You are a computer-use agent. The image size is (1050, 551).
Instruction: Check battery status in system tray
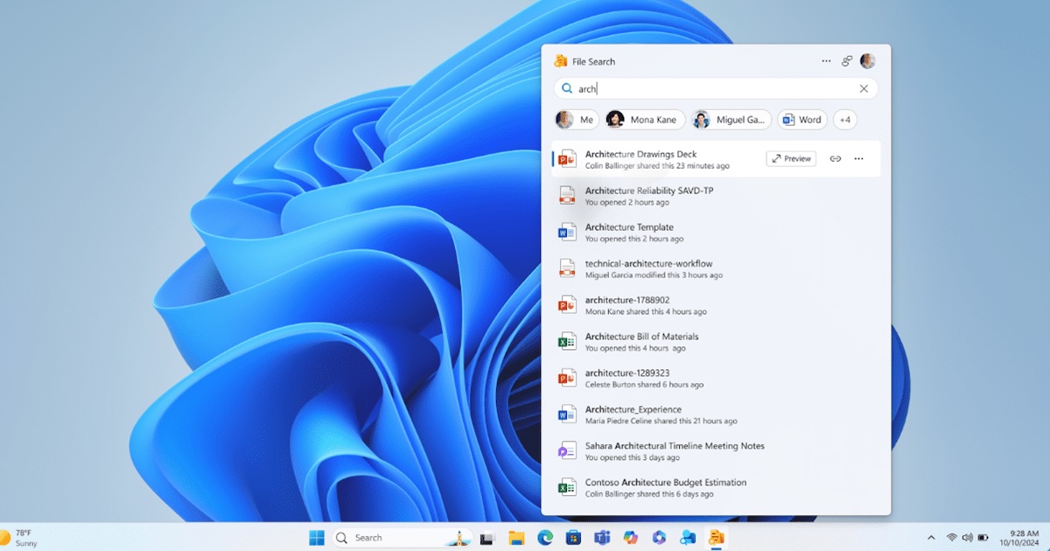coord(983,537)
